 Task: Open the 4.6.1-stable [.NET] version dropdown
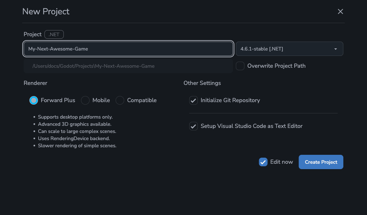(289, 49)
